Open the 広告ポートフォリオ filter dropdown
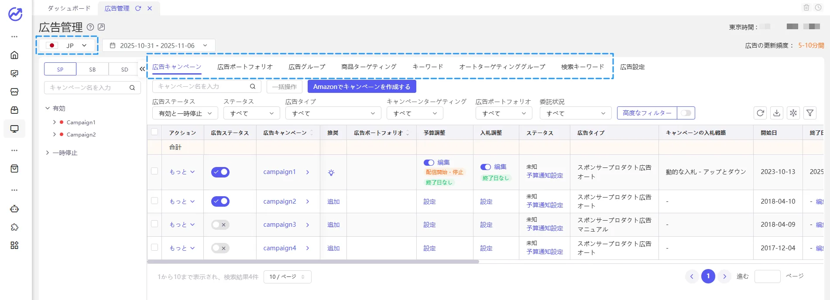The image size is (830, 300). (x=504, y=113)
